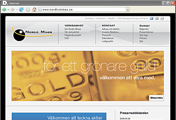Click the Show intro button
Image resolution: width=176 pixels, height=120 pixels.
coord(156,98)
